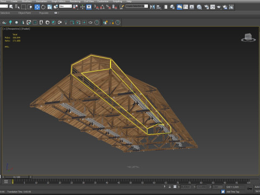Select the Move tool in main toolbar

(x=37, y=7)
